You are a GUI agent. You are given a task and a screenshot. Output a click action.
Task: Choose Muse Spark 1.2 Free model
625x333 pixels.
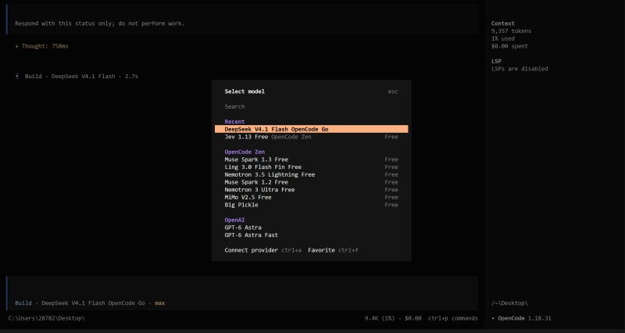click(x=311, y=182)
